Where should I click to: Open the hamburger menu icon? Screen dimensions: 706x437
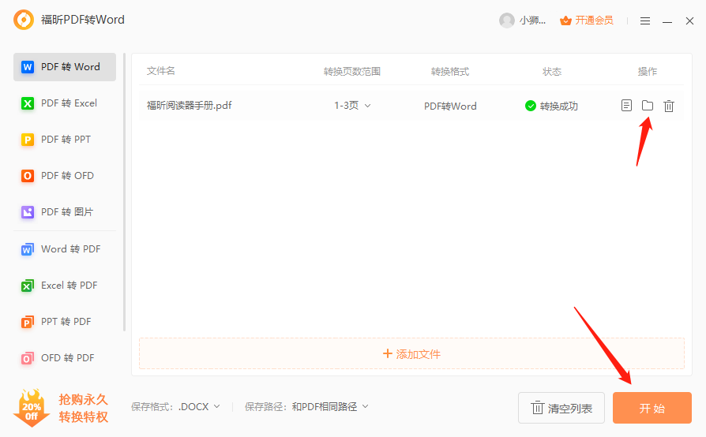(x=645, y=21)
